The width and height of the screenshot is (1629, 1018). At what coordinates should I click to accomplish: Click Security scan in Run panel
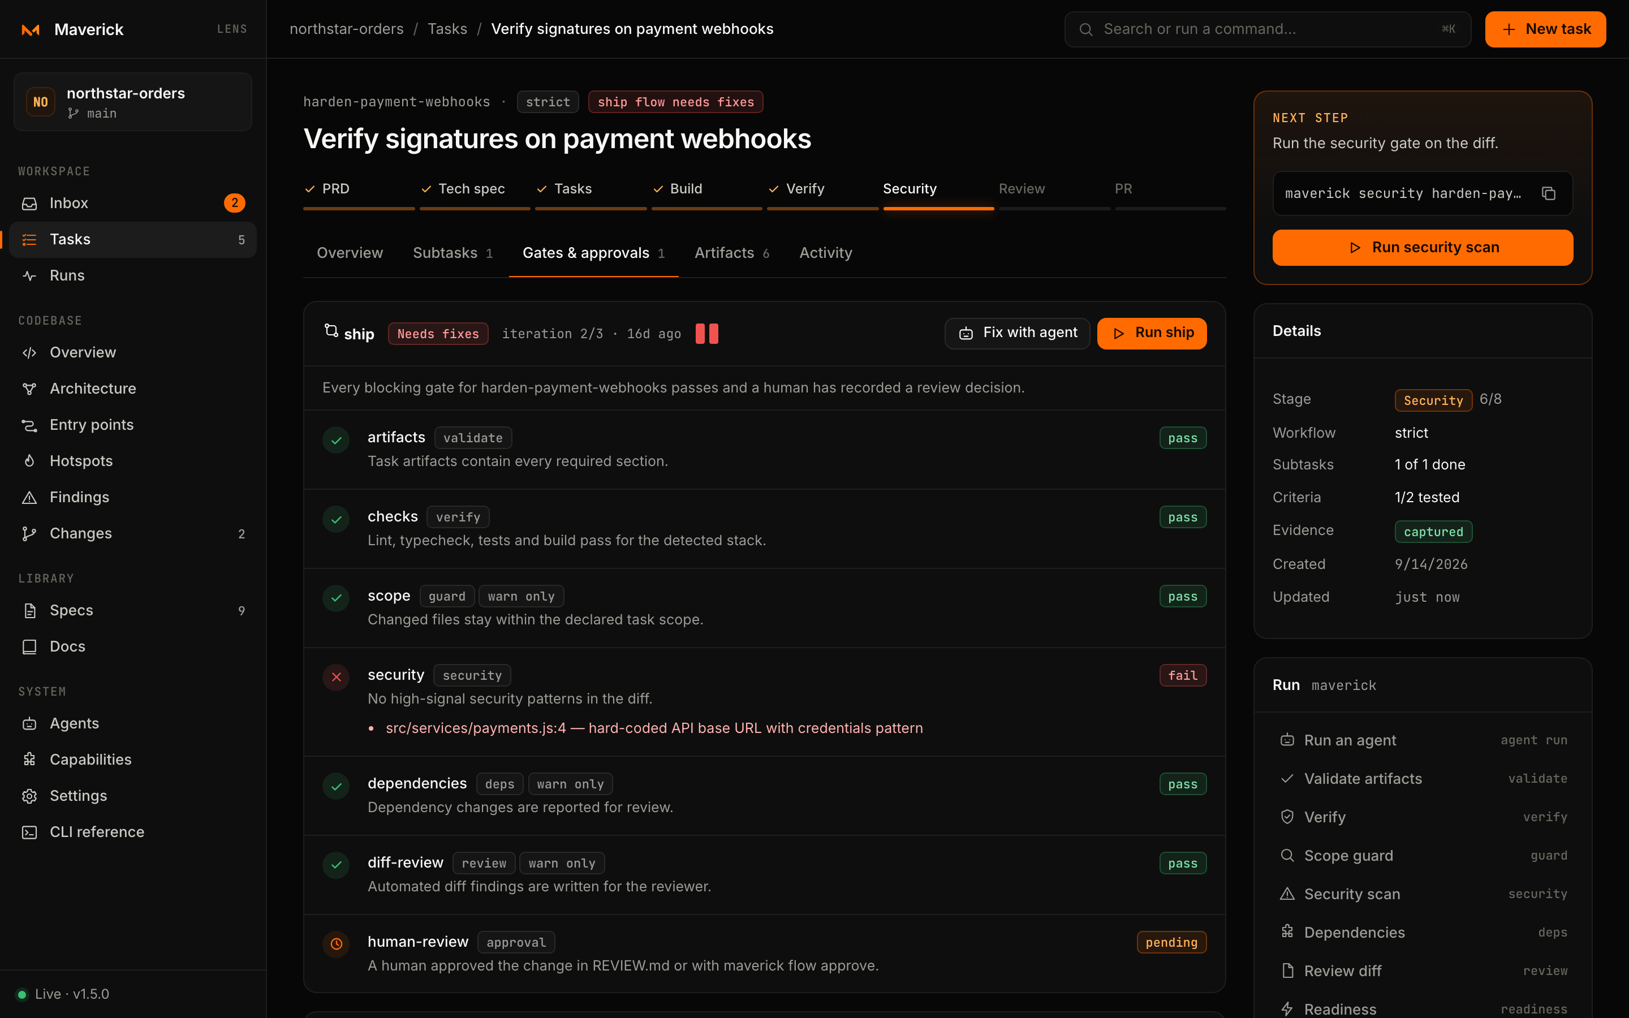click(x=1423, y=894)
